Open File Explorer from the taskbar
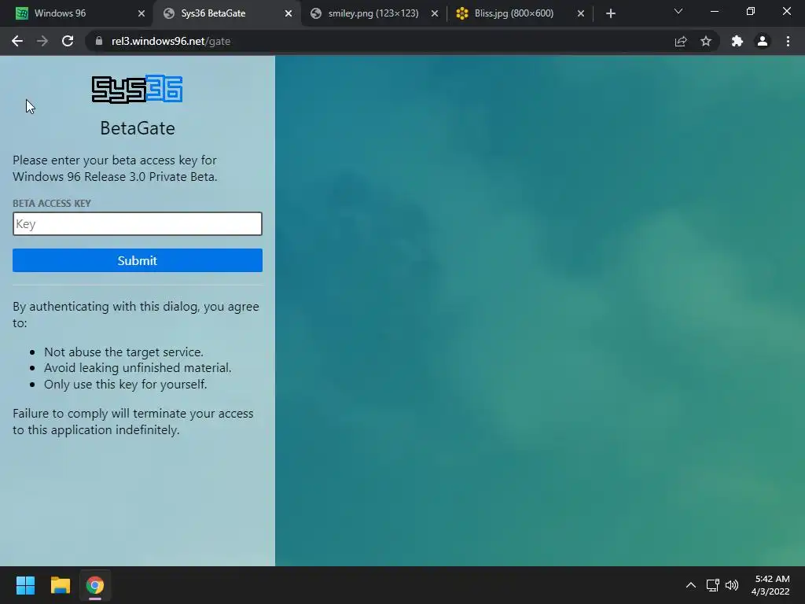Image resolution: width=805 pixels, height=604 pixels. (60, 585)
